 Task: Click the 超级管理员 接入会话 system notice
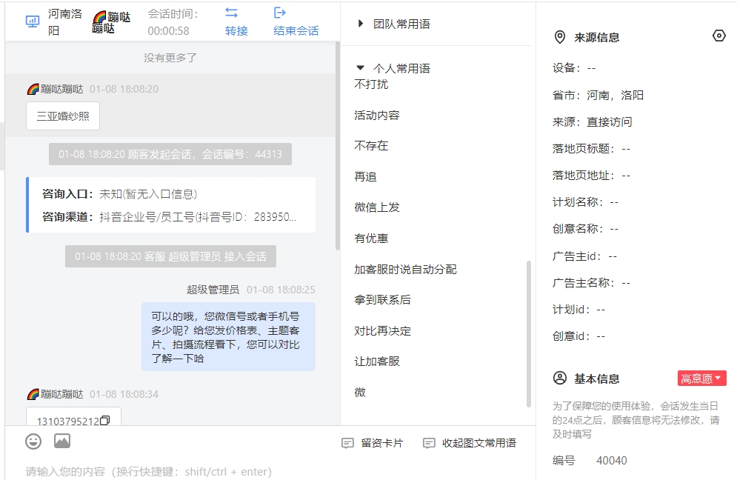tap(170, 256)
